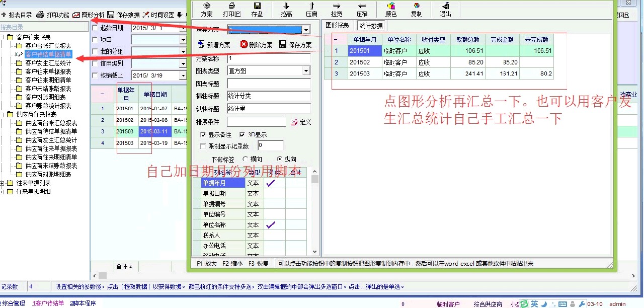Click the 新增方案 button
Viewport: 644px width, 308px height.
tap(214, 45)
